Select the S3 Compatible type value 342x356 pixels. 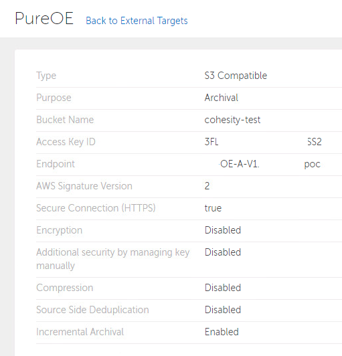236,76
